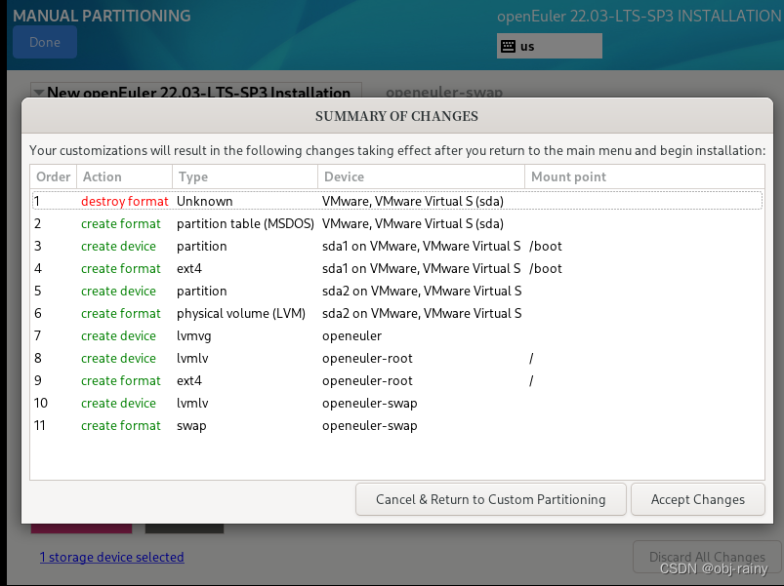This screenshot has height=586, width=784.
Task: Click Cancel & Return to Custom Partitioning
Action: click(x=490, y=499)
